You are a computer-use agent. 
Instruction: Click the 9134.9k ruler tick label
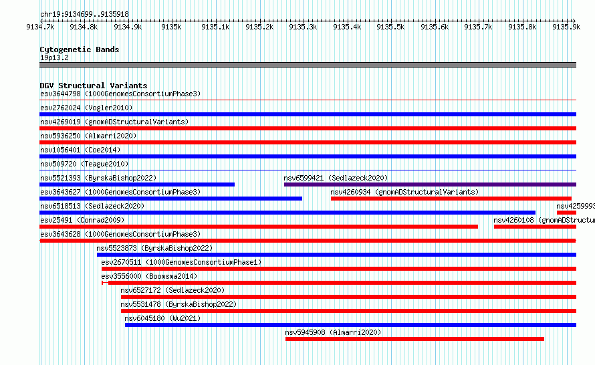pos(128,27)
